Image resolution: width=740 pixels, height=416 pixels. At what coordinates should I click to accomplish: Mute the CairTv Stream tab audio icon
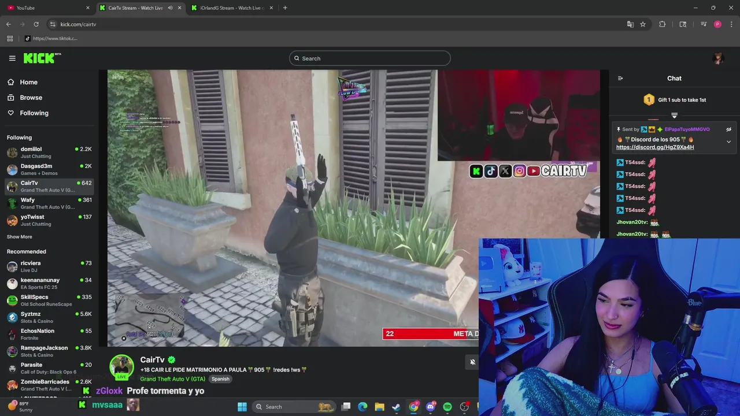(170, 8)
